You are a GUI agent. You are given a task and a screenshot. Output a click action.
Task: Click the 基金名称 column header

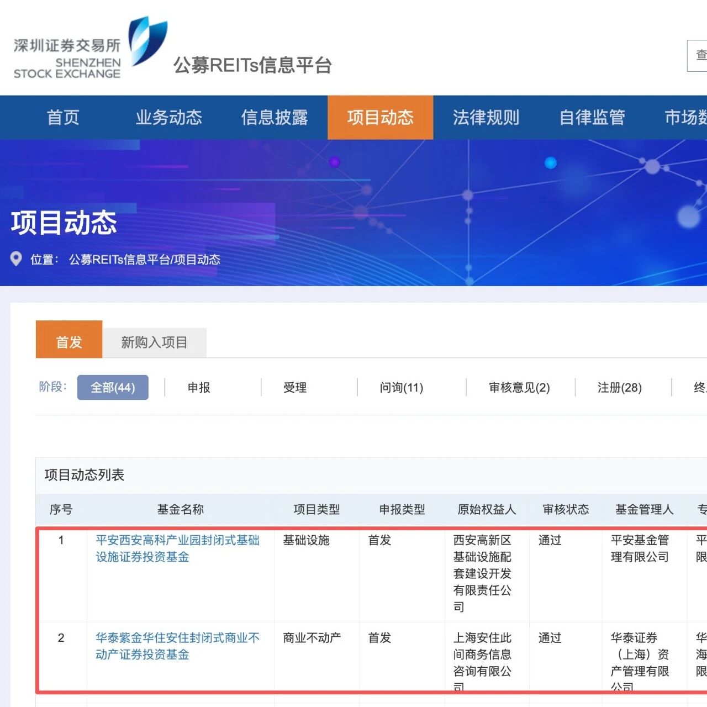[x=181, y=509]
